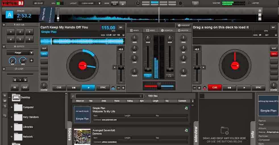Click the loop forward arrow
Image resolution: width=279 pixels, height=145 pixels.
[26, 80]
